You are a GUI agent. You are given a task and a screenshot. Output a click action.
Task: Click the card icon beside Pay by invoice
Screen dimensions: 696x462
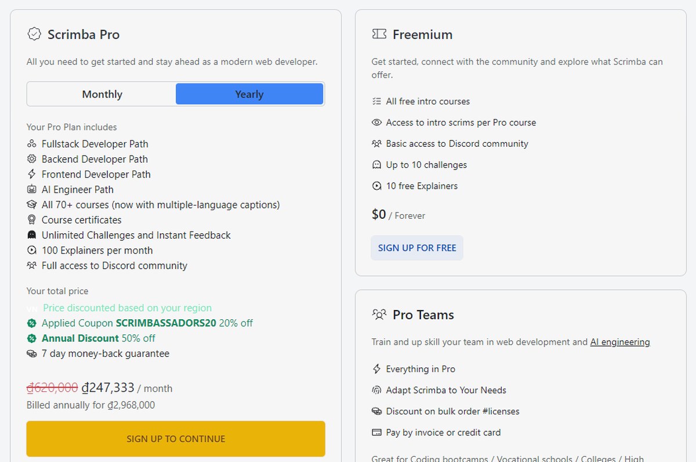pos(376,432)
